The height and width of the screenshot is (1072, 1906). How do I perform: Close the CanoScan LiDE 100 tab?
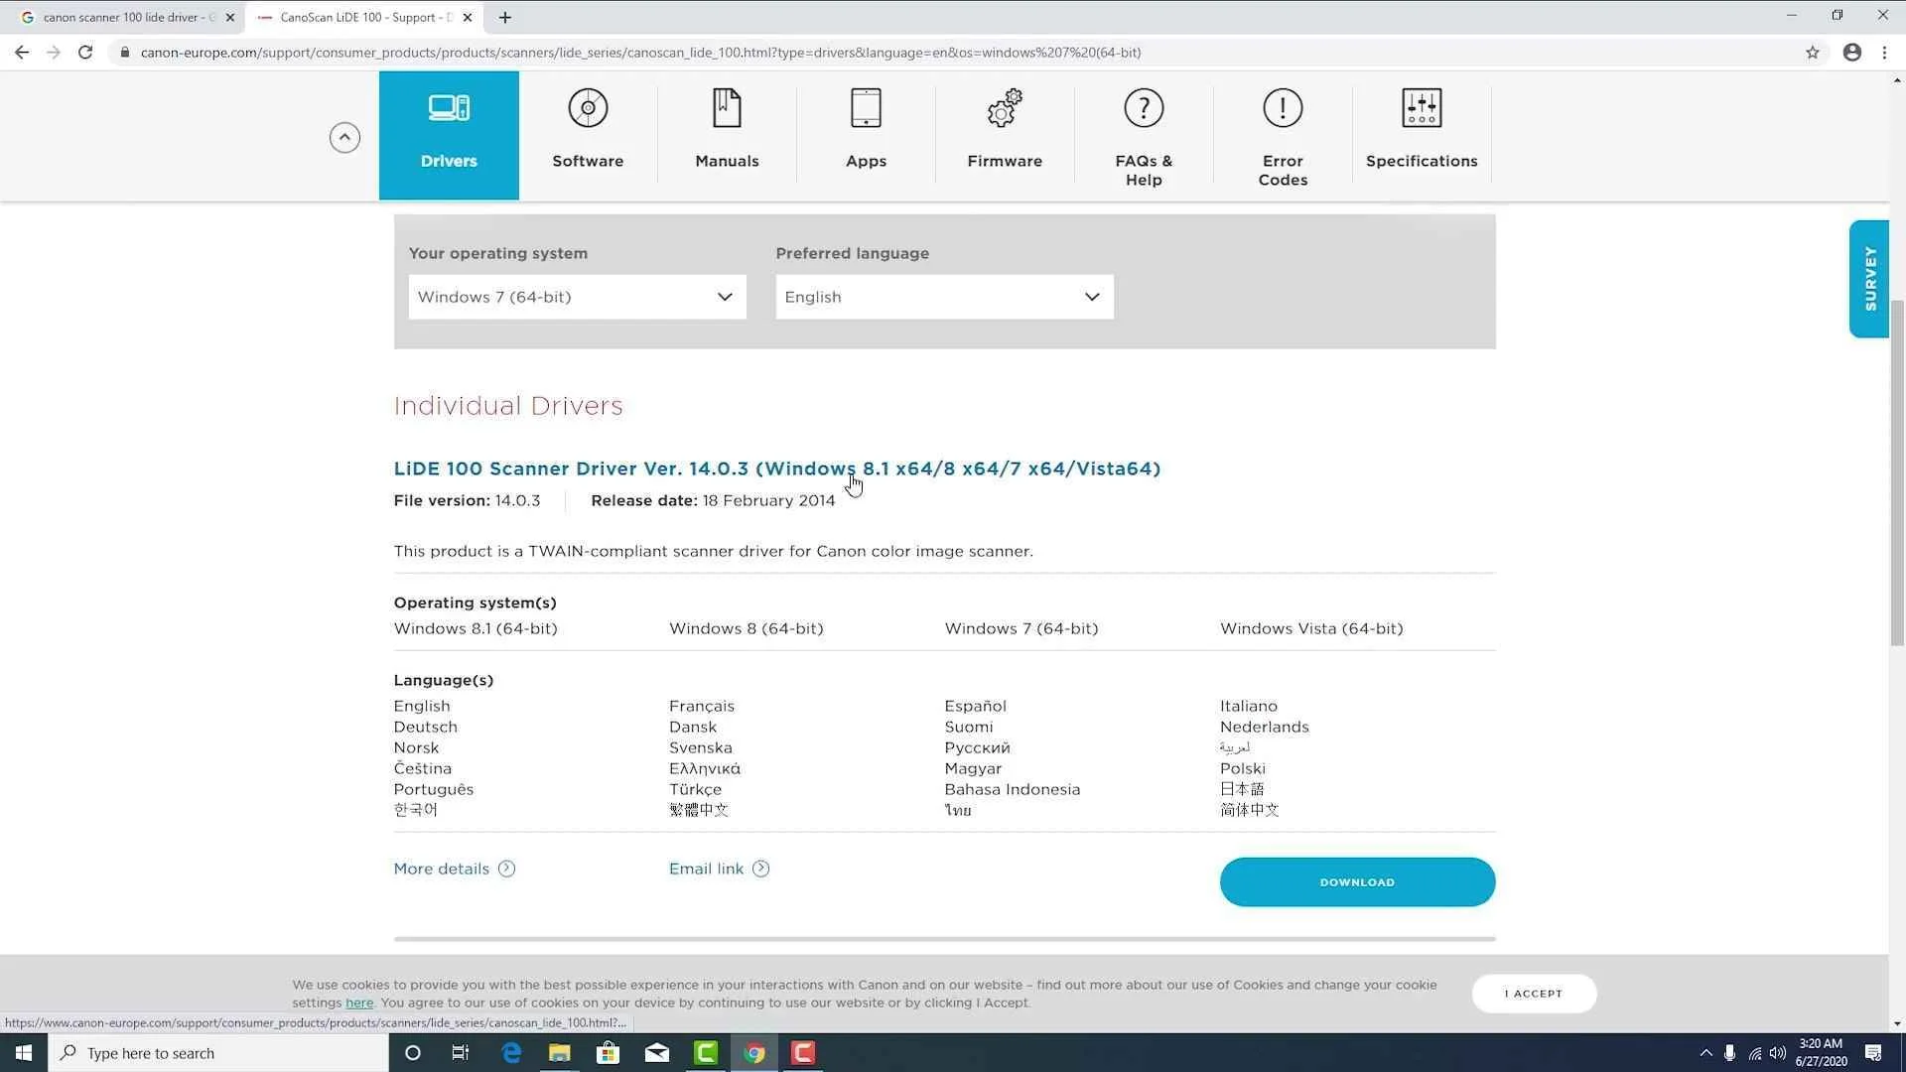pos(468,17)
